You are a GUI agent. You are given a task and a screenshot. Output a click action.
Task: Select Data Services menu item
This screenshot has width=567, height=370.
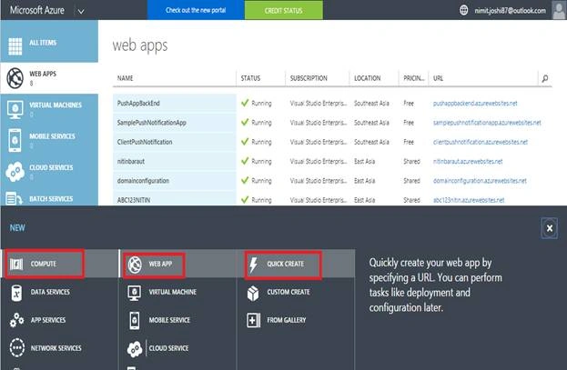pos(50,292)
